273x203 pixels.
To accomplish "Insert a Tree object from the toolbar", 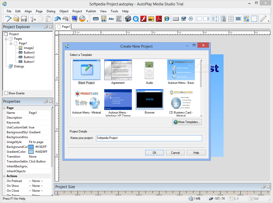I will click(223, 19).
